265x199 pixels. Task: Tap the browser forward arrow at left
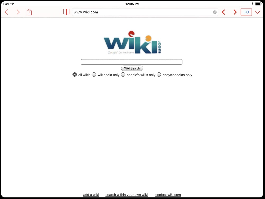tap(18, 12)
